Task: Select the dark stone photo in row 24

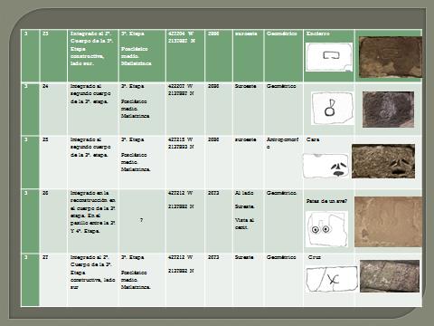Action: click(388, 110)
